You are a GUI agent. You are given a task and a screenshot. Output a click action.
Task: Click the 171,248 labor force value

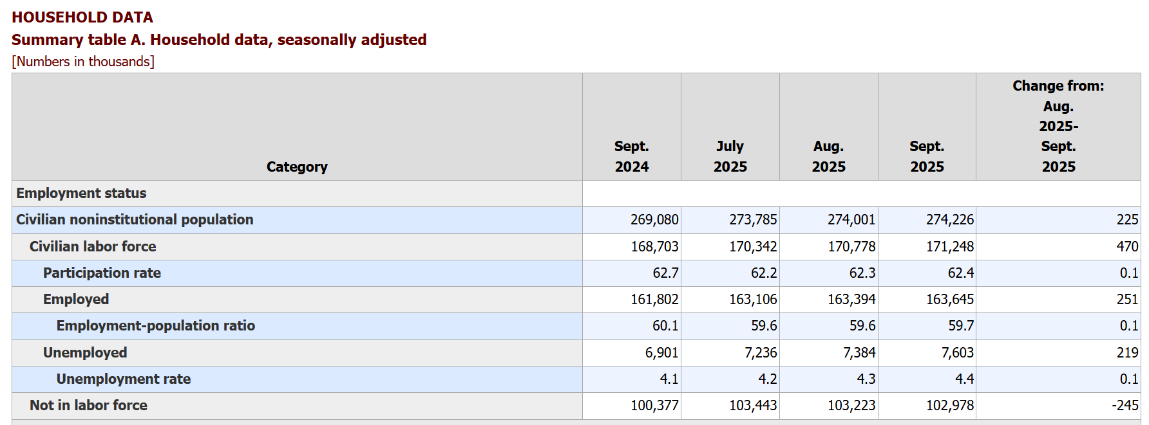point(950,246)
